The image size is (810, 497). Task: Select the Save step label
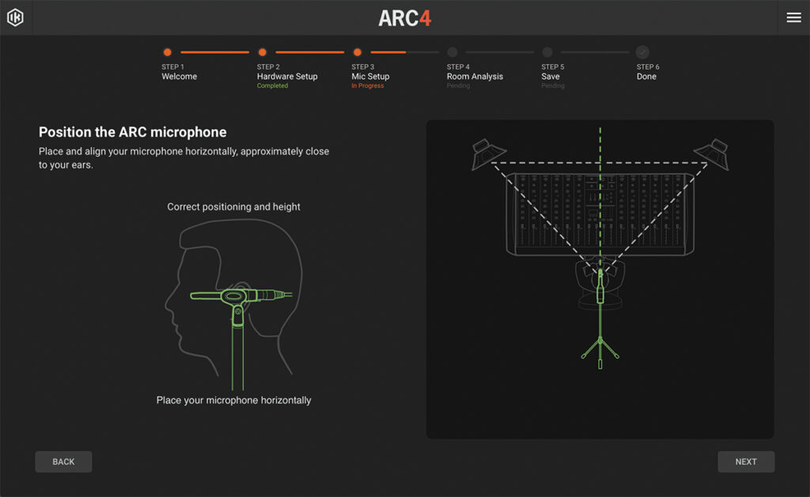click(551, 77)
